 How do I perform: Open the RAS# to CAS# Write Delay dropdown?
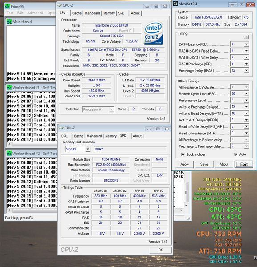click(246, 57)
